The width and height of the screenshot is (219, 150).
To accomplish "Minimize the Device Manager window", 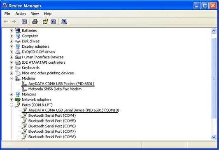I will [x=197, y=6].
